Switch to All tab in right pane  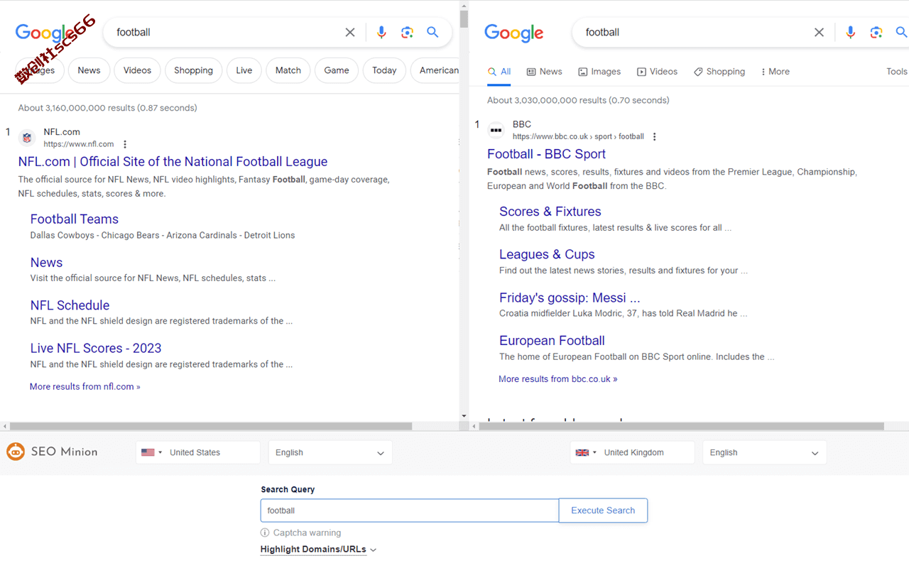click(x=499, y=72)
